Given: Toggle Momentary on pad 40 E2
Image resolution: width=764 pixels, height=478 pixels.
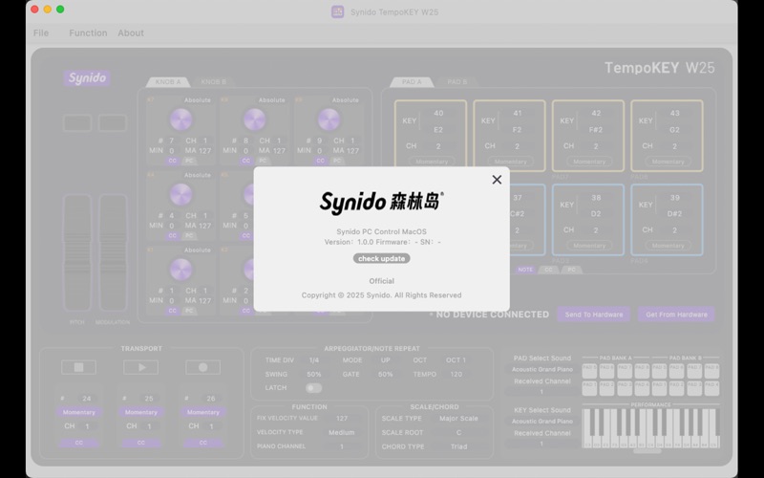Looking at the screenshot, I should [x=432, y=162].
